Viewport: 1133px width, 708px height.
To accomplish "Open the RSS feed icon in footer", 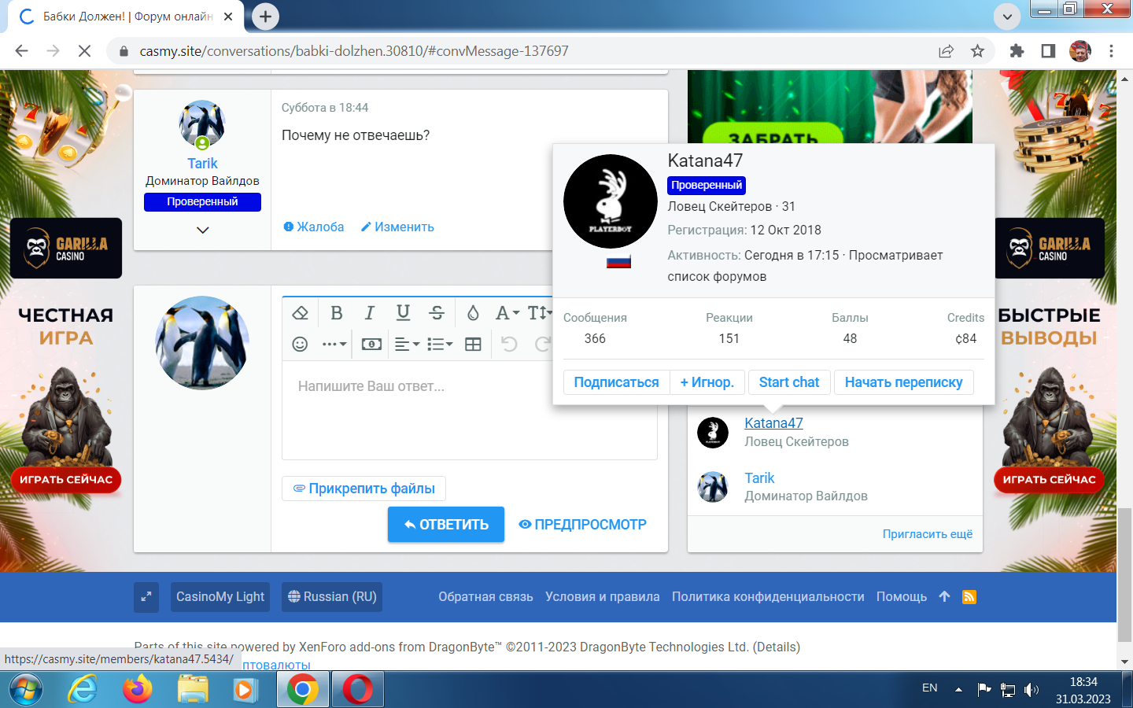I will pos(969,597).
